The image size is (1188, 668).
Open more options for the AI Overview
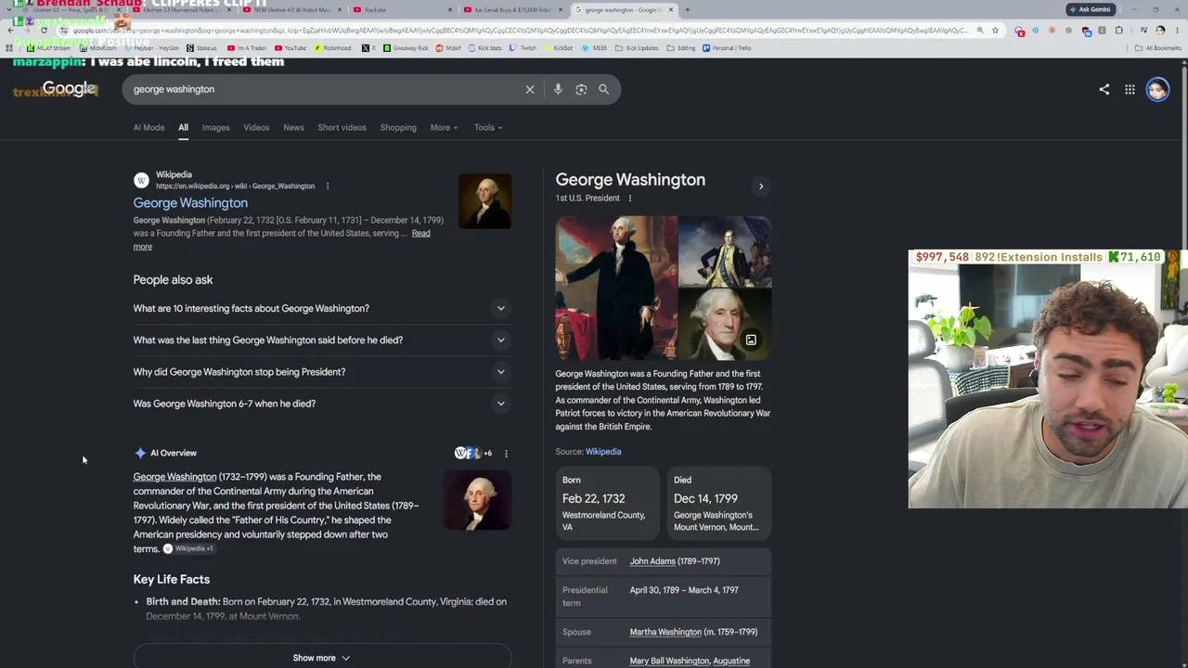tap(506, 453)
